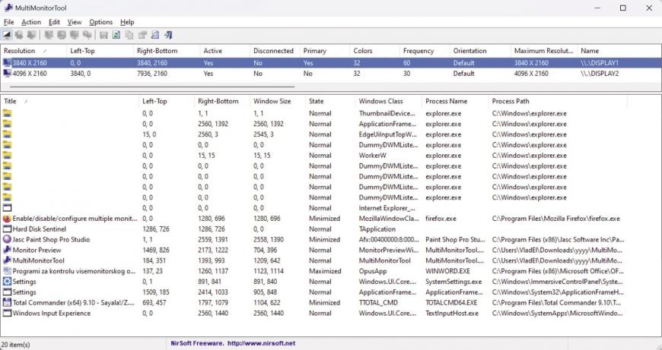
Task: Click the TTOTAL_CMD windows class cell
Action: pos(378,302)
